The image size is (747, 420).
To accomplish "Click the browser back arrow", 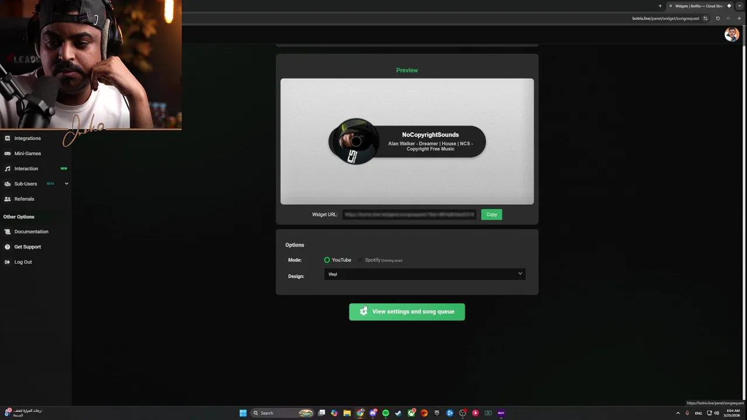I will (728, 18).
